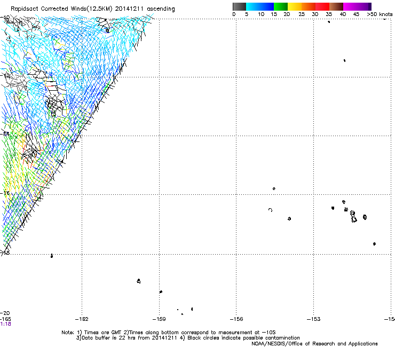The image size is (395, 347).
Task: Click the gray 0-5 knots legend segment
Action: point(239,6)
